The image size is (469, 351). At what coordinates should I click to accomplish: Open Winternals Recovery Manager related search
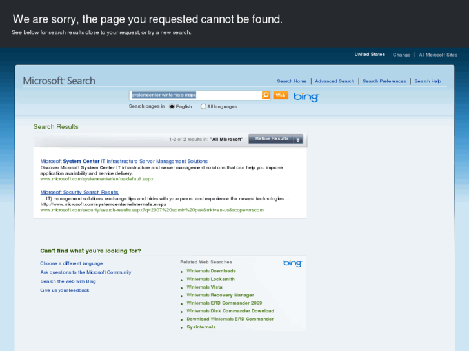[220, 295]
